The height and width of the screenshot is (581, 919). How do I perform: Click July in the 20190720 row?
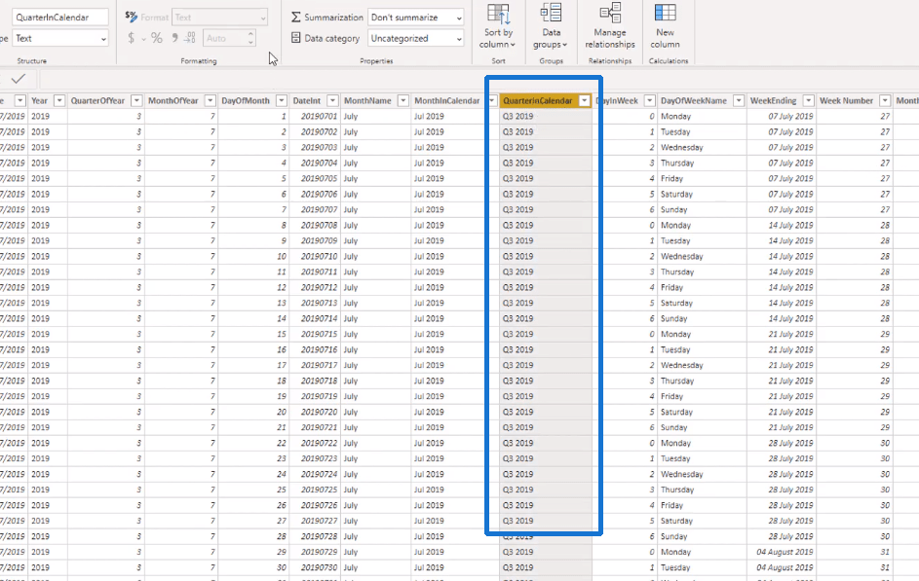(x=351, y=412)
